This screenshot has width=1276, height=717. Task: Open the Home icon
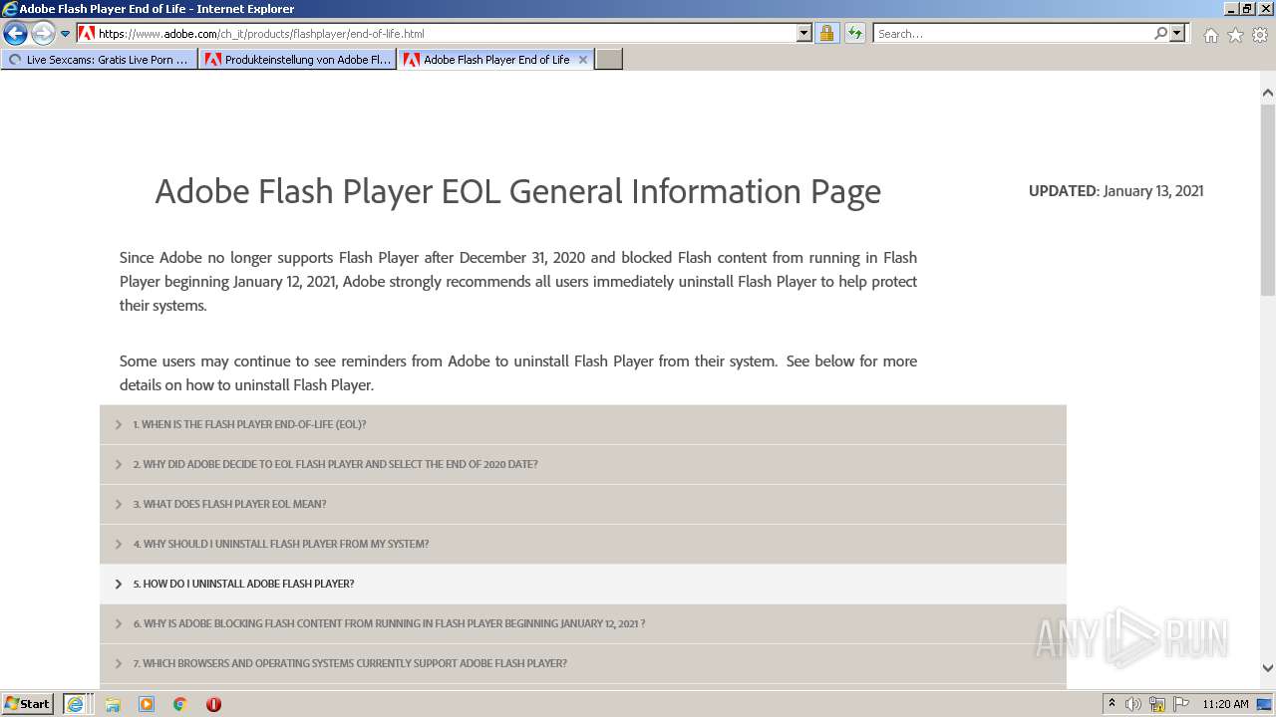point(1210,35)
